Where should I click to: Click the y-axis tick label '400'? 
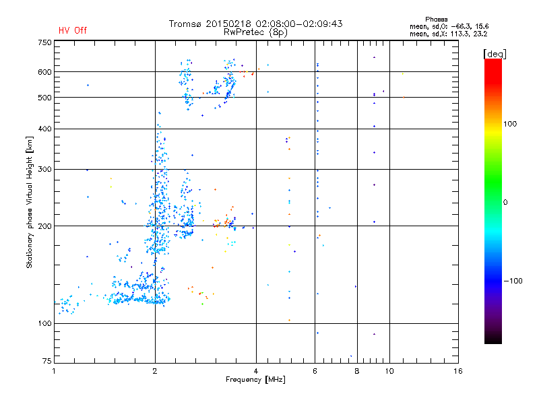(x=44, y=129)
